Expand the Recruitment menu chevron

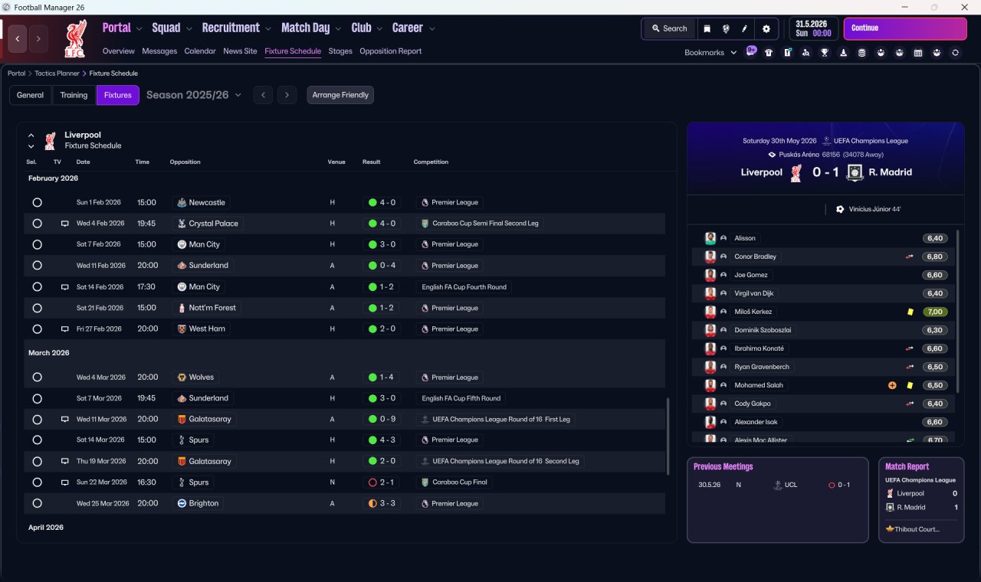click(x=268, y=29)
